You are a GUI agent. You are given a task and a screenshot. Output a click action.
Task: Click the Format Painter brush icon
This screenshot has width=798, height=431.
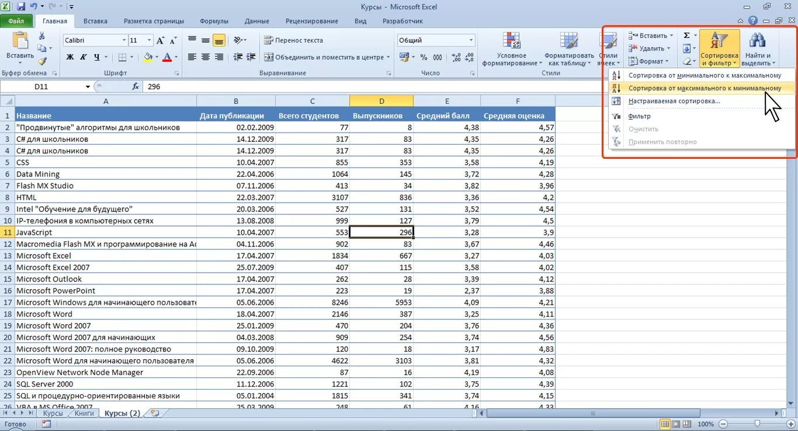tap(42, 61)
